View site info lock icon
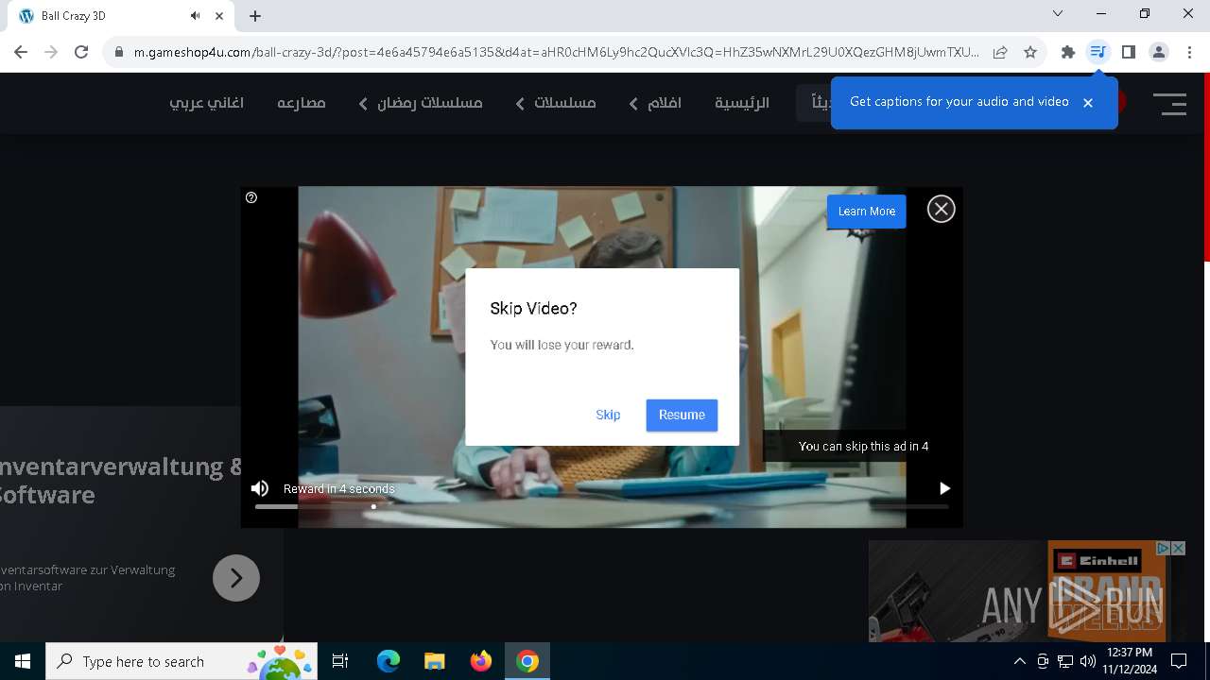1210x680 pixels. (x=119, y=52)
